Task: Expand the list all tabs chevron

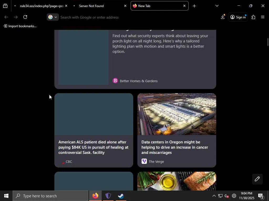Action: click(x=217, y=6)
